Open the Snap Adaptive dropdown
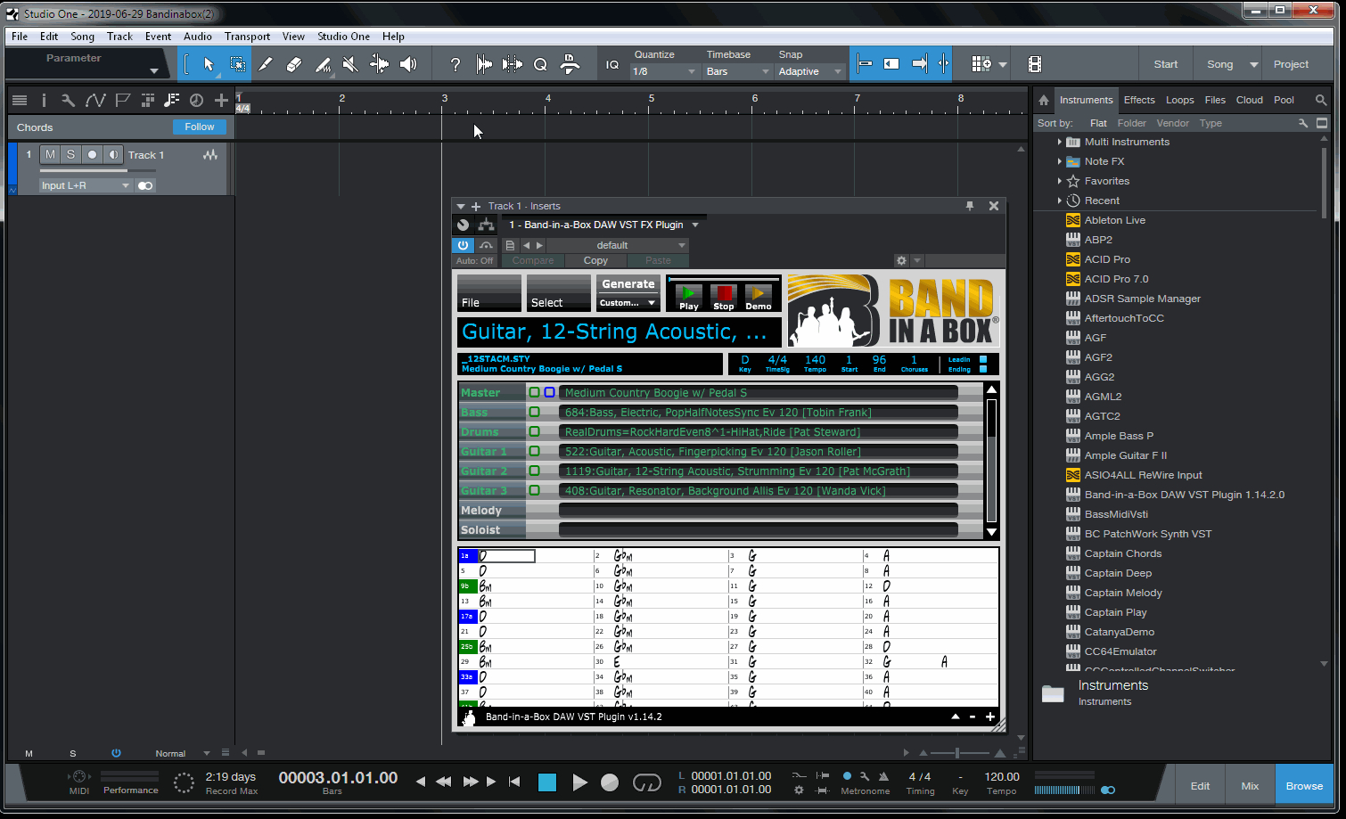The width and height of the screenshot is (1346, 819). [x=809, y=71]
